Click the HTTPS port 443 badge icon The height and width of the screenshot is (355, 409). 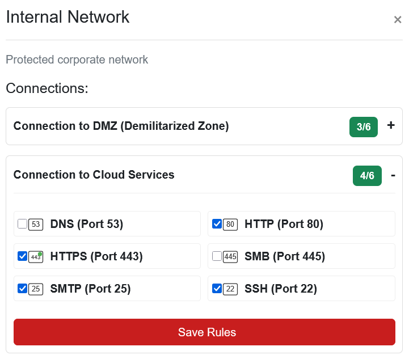pyautogui.click(x=36, y=256)
